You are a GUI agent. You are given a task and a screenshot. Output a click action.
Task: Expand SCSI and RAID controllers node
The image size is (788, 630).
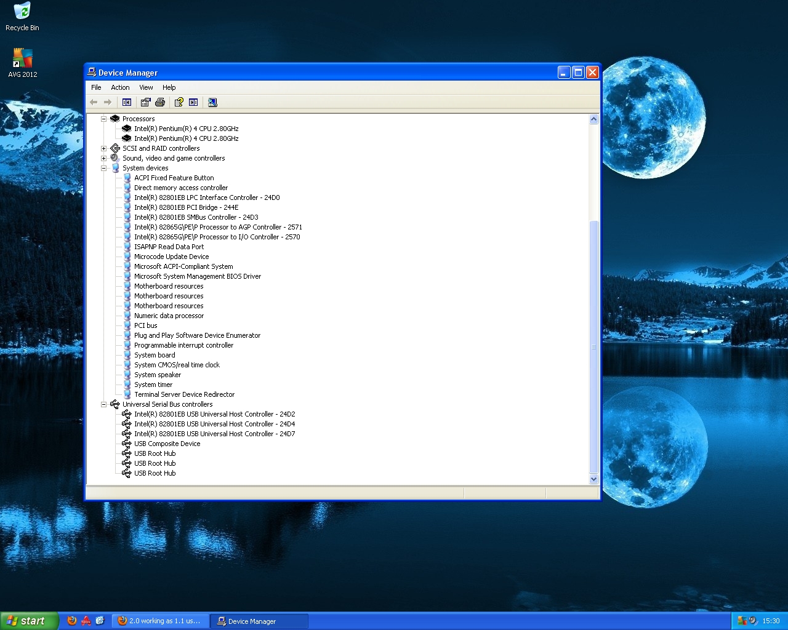tap(104, 148)
